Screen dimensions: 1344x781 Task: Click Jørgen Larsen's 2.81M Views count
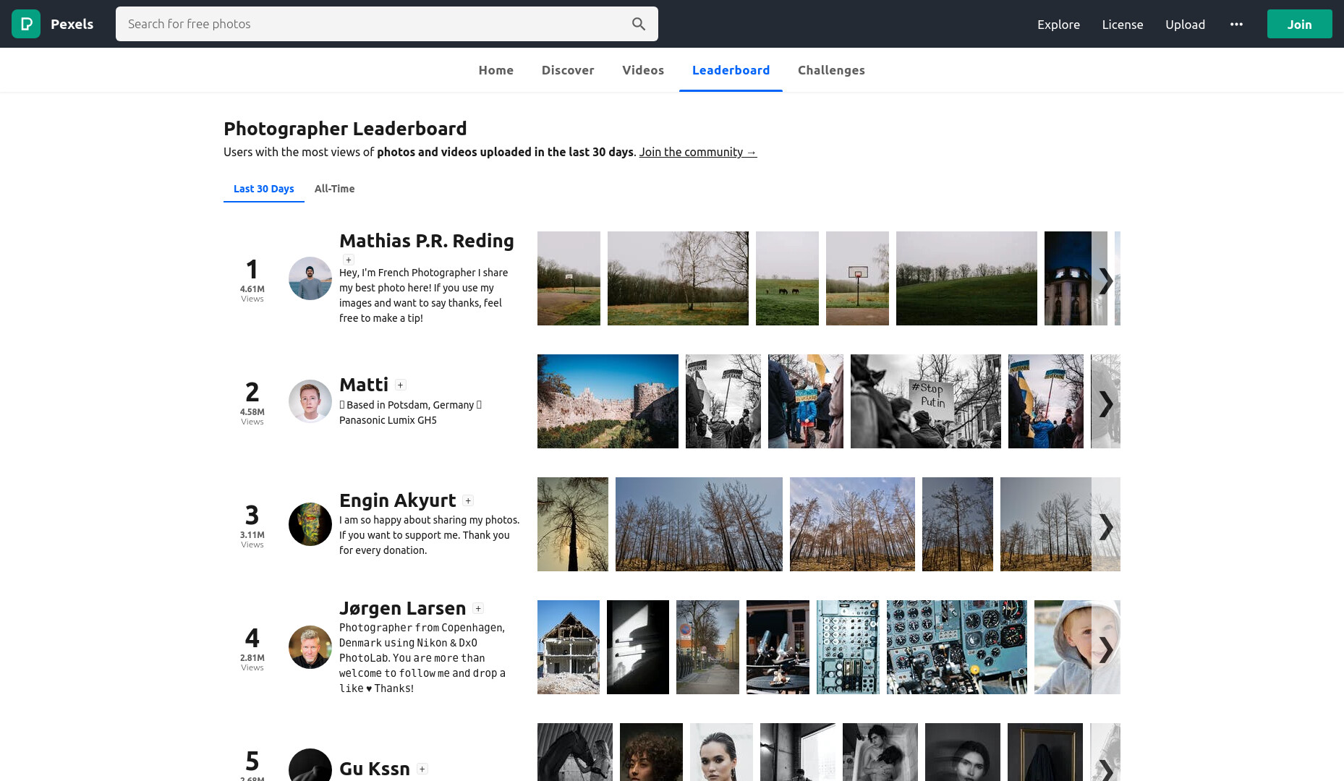tap(252, 662)
